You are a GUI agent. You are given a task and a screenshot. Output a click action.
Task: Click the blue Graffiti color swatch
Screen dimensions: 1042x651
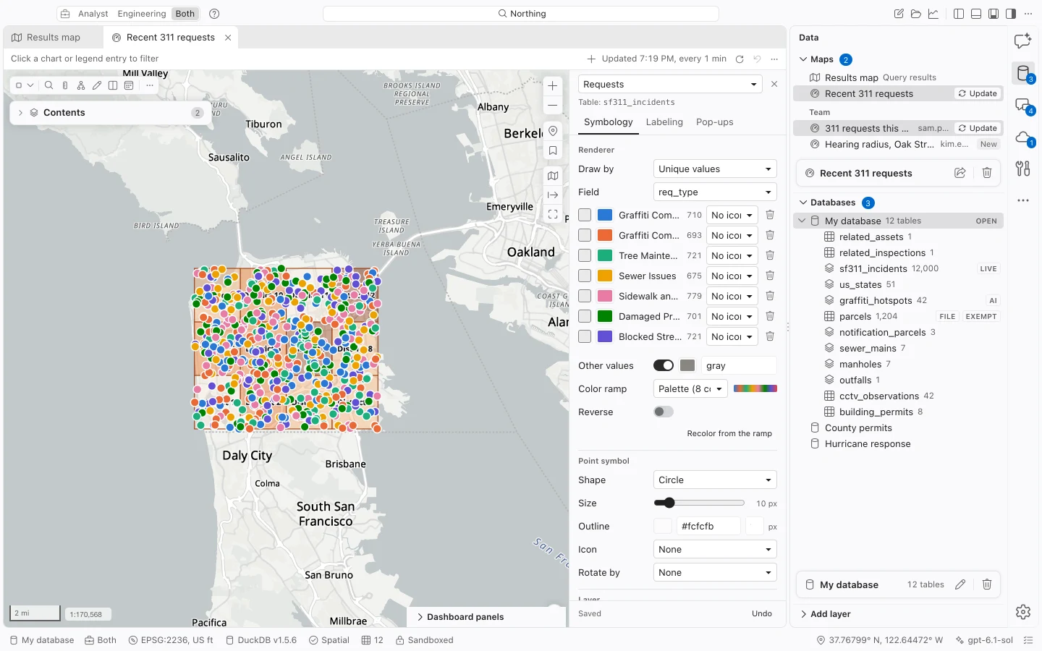pos(605,215)
